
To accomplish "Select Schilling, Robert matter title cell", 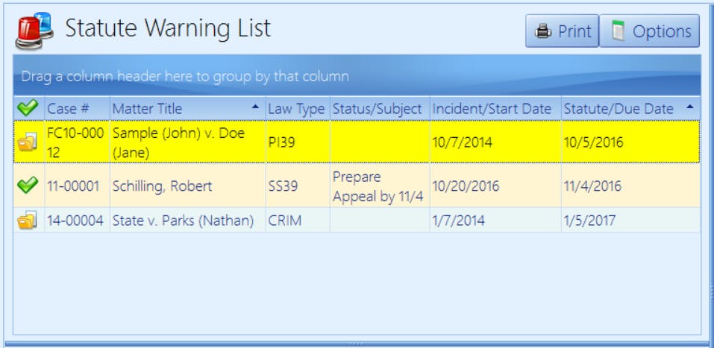I will coord(161,186).
